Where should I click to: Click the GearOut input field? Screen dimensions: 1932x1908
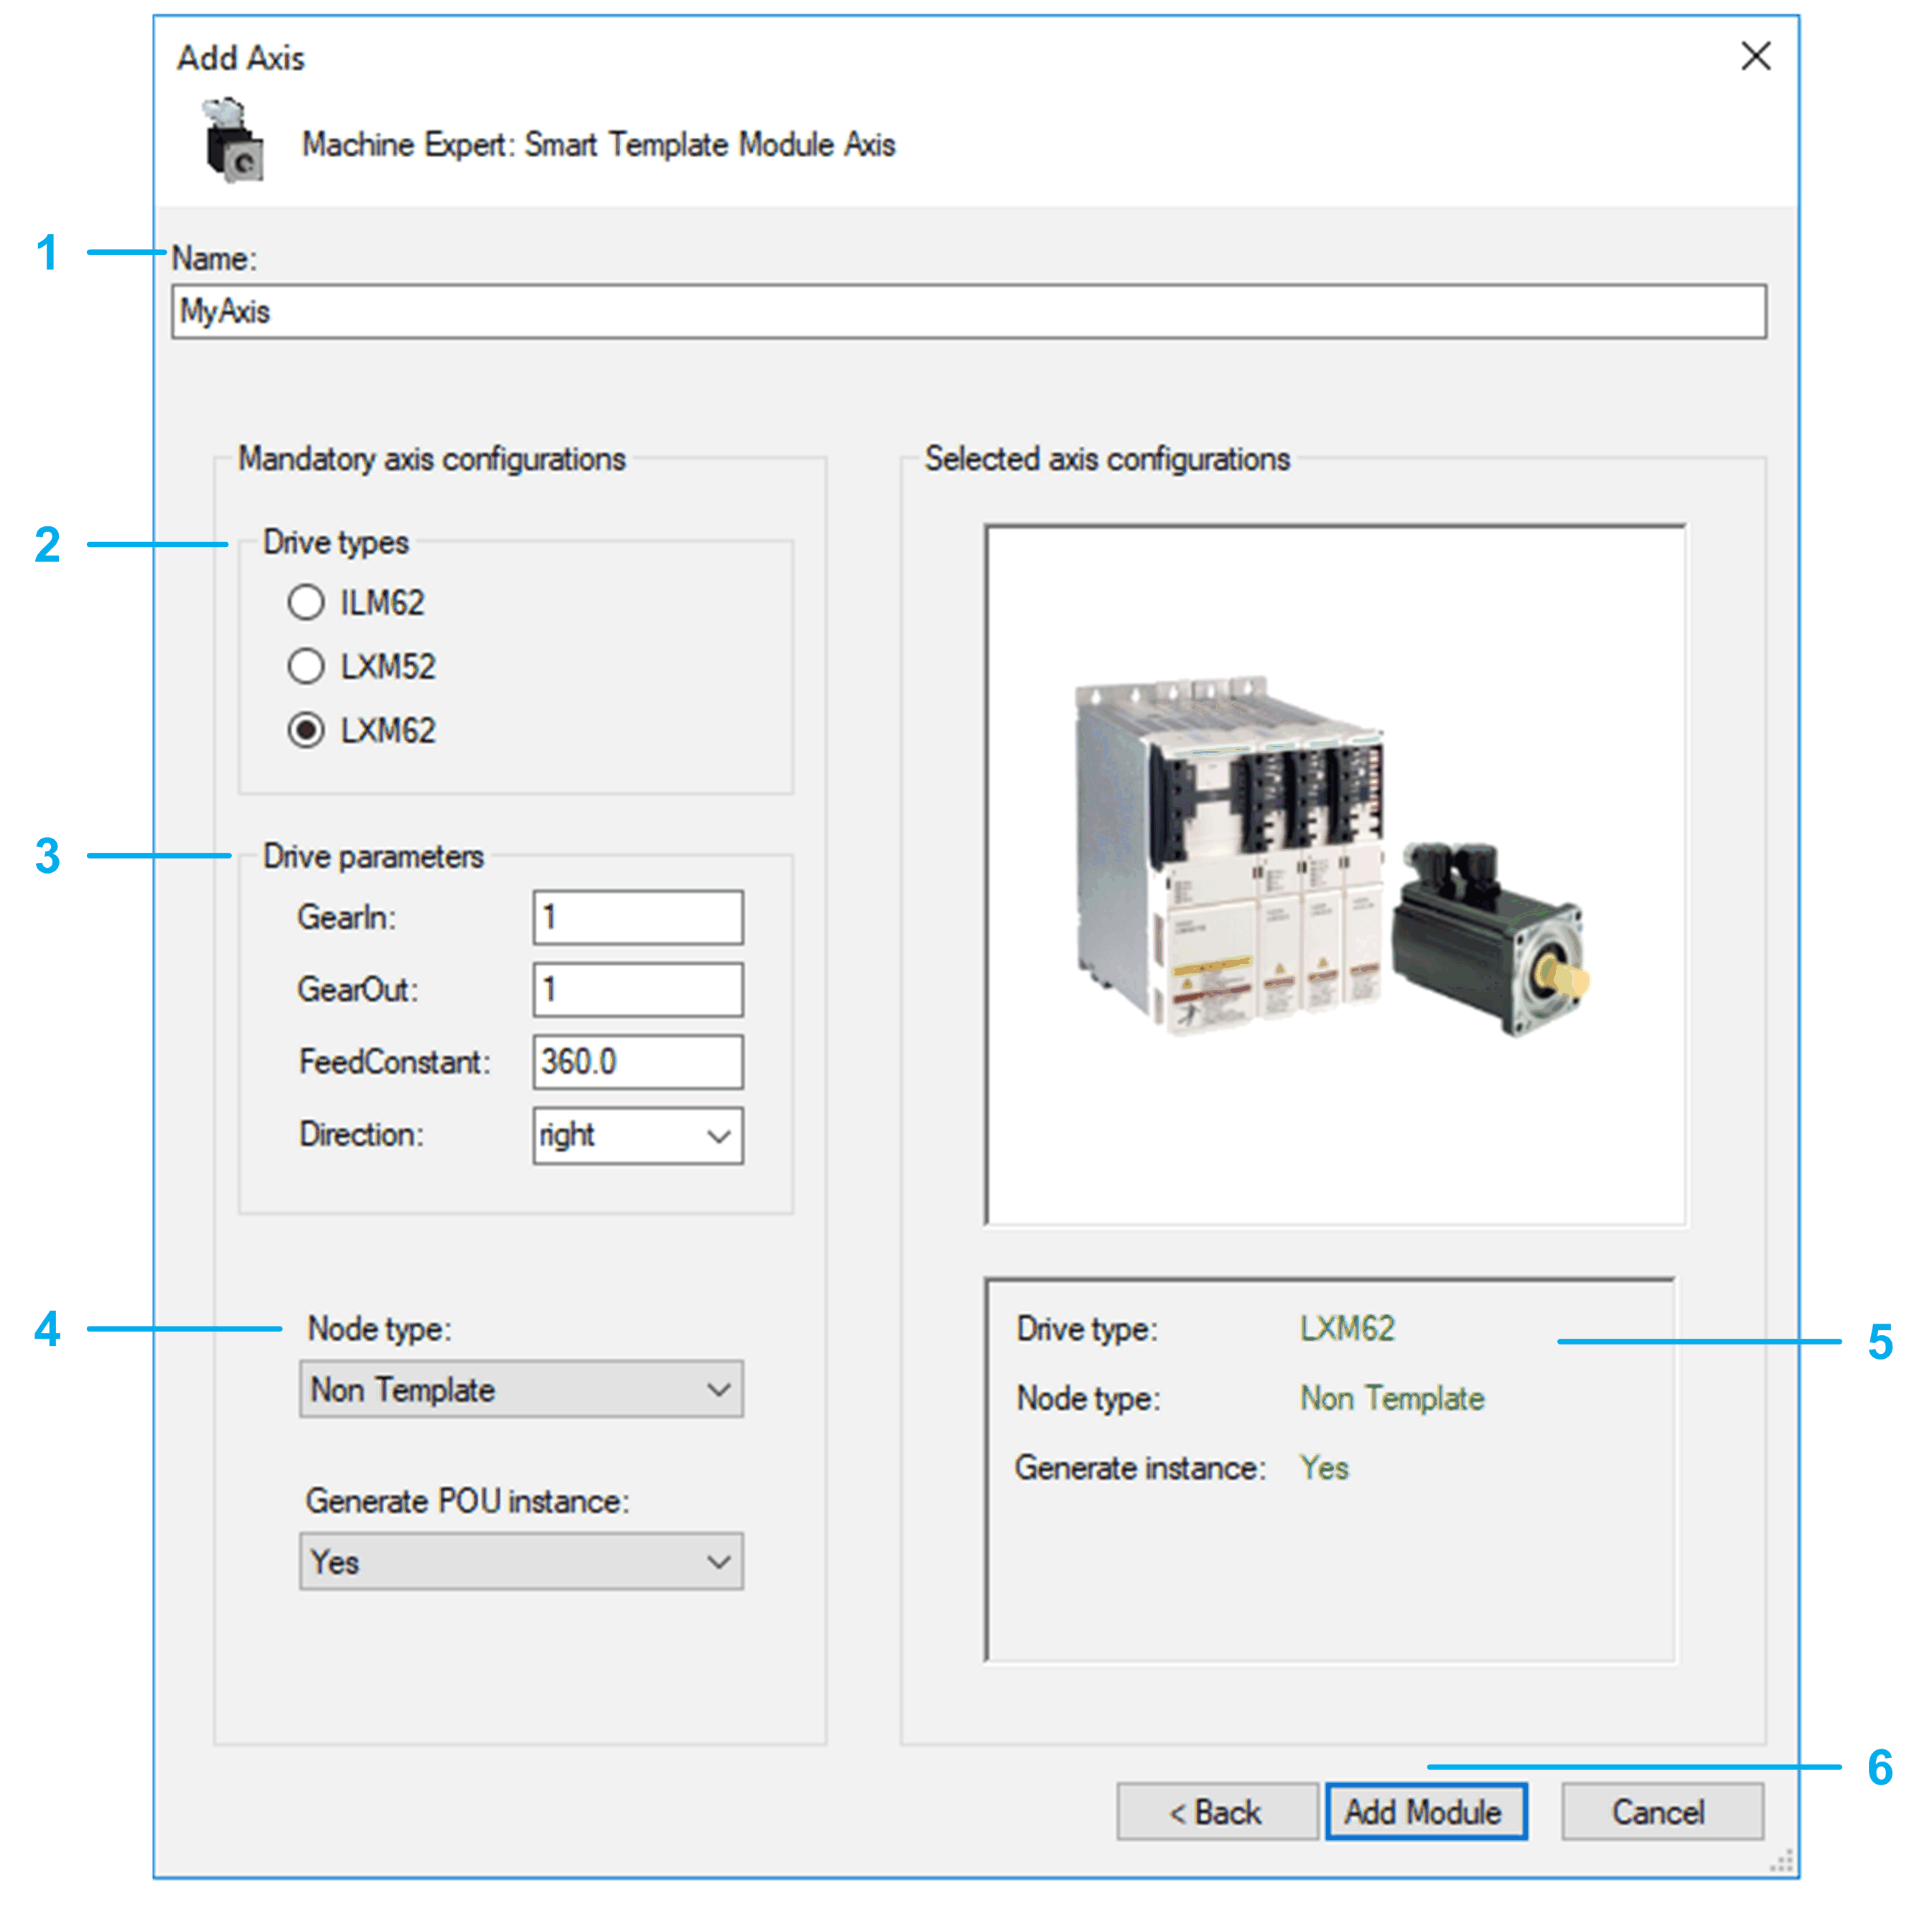coord(638,989)
